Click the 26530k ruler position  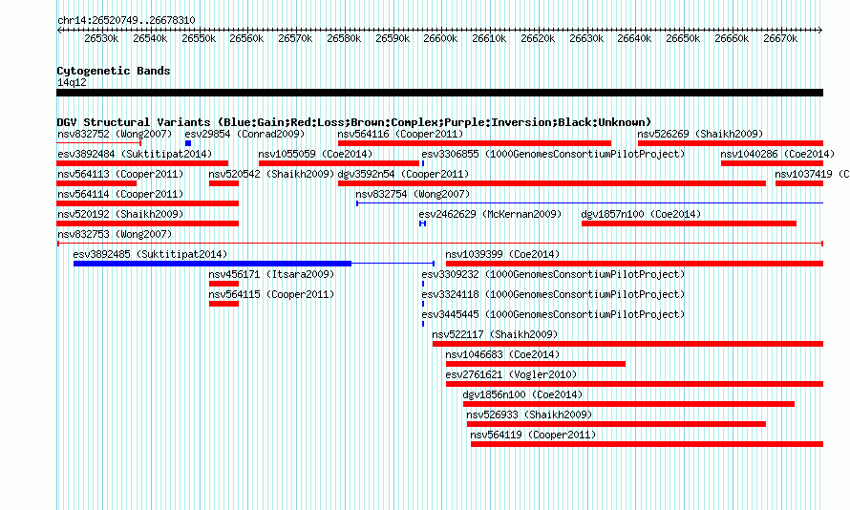click(x=101, y=38)
